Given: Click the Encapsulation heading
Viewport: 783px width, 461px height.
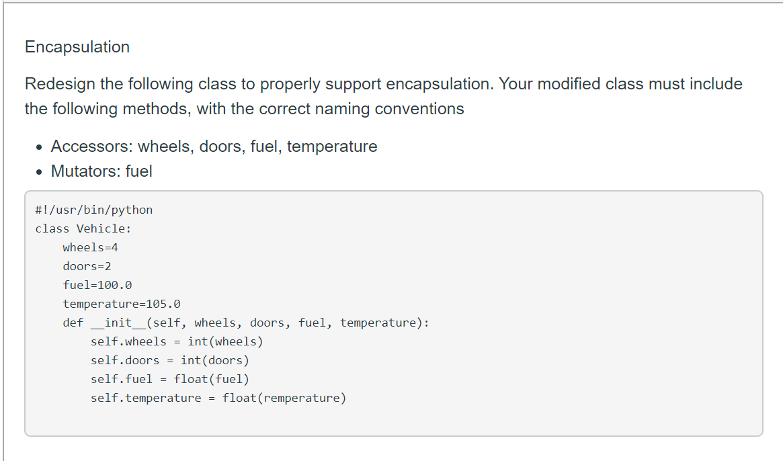Looking at the screenshot, I should point(77,47).
